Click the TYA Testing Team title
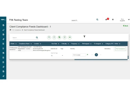 coord(18,20)
